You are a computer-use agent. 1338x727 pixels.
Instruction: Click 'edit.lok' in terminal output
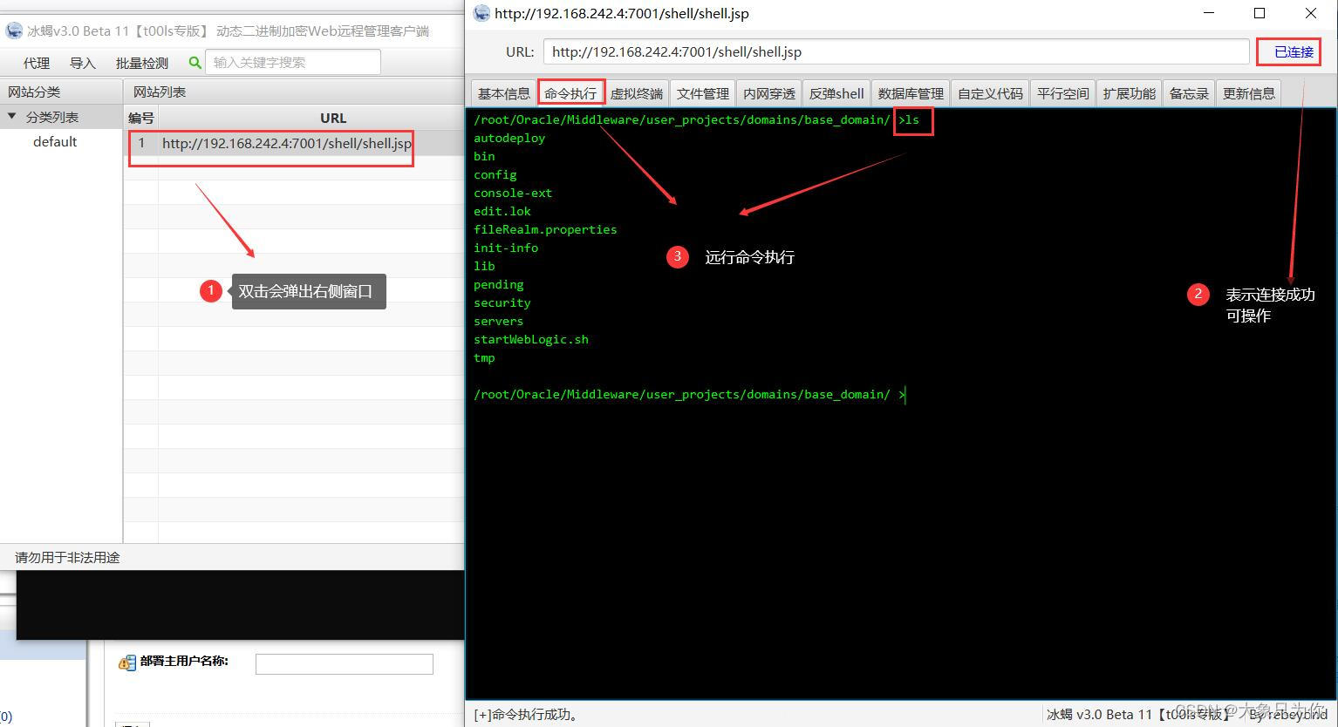coord(502,211)
